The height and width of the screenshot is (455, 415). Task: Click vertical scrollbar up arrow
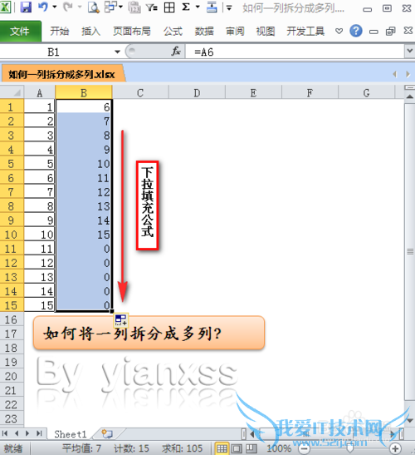(x=409, y=96)
